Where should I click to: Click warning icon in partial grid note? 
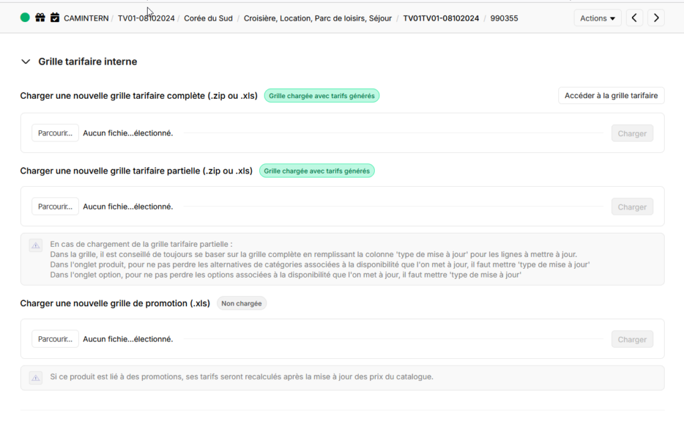[x=36, y=246]
